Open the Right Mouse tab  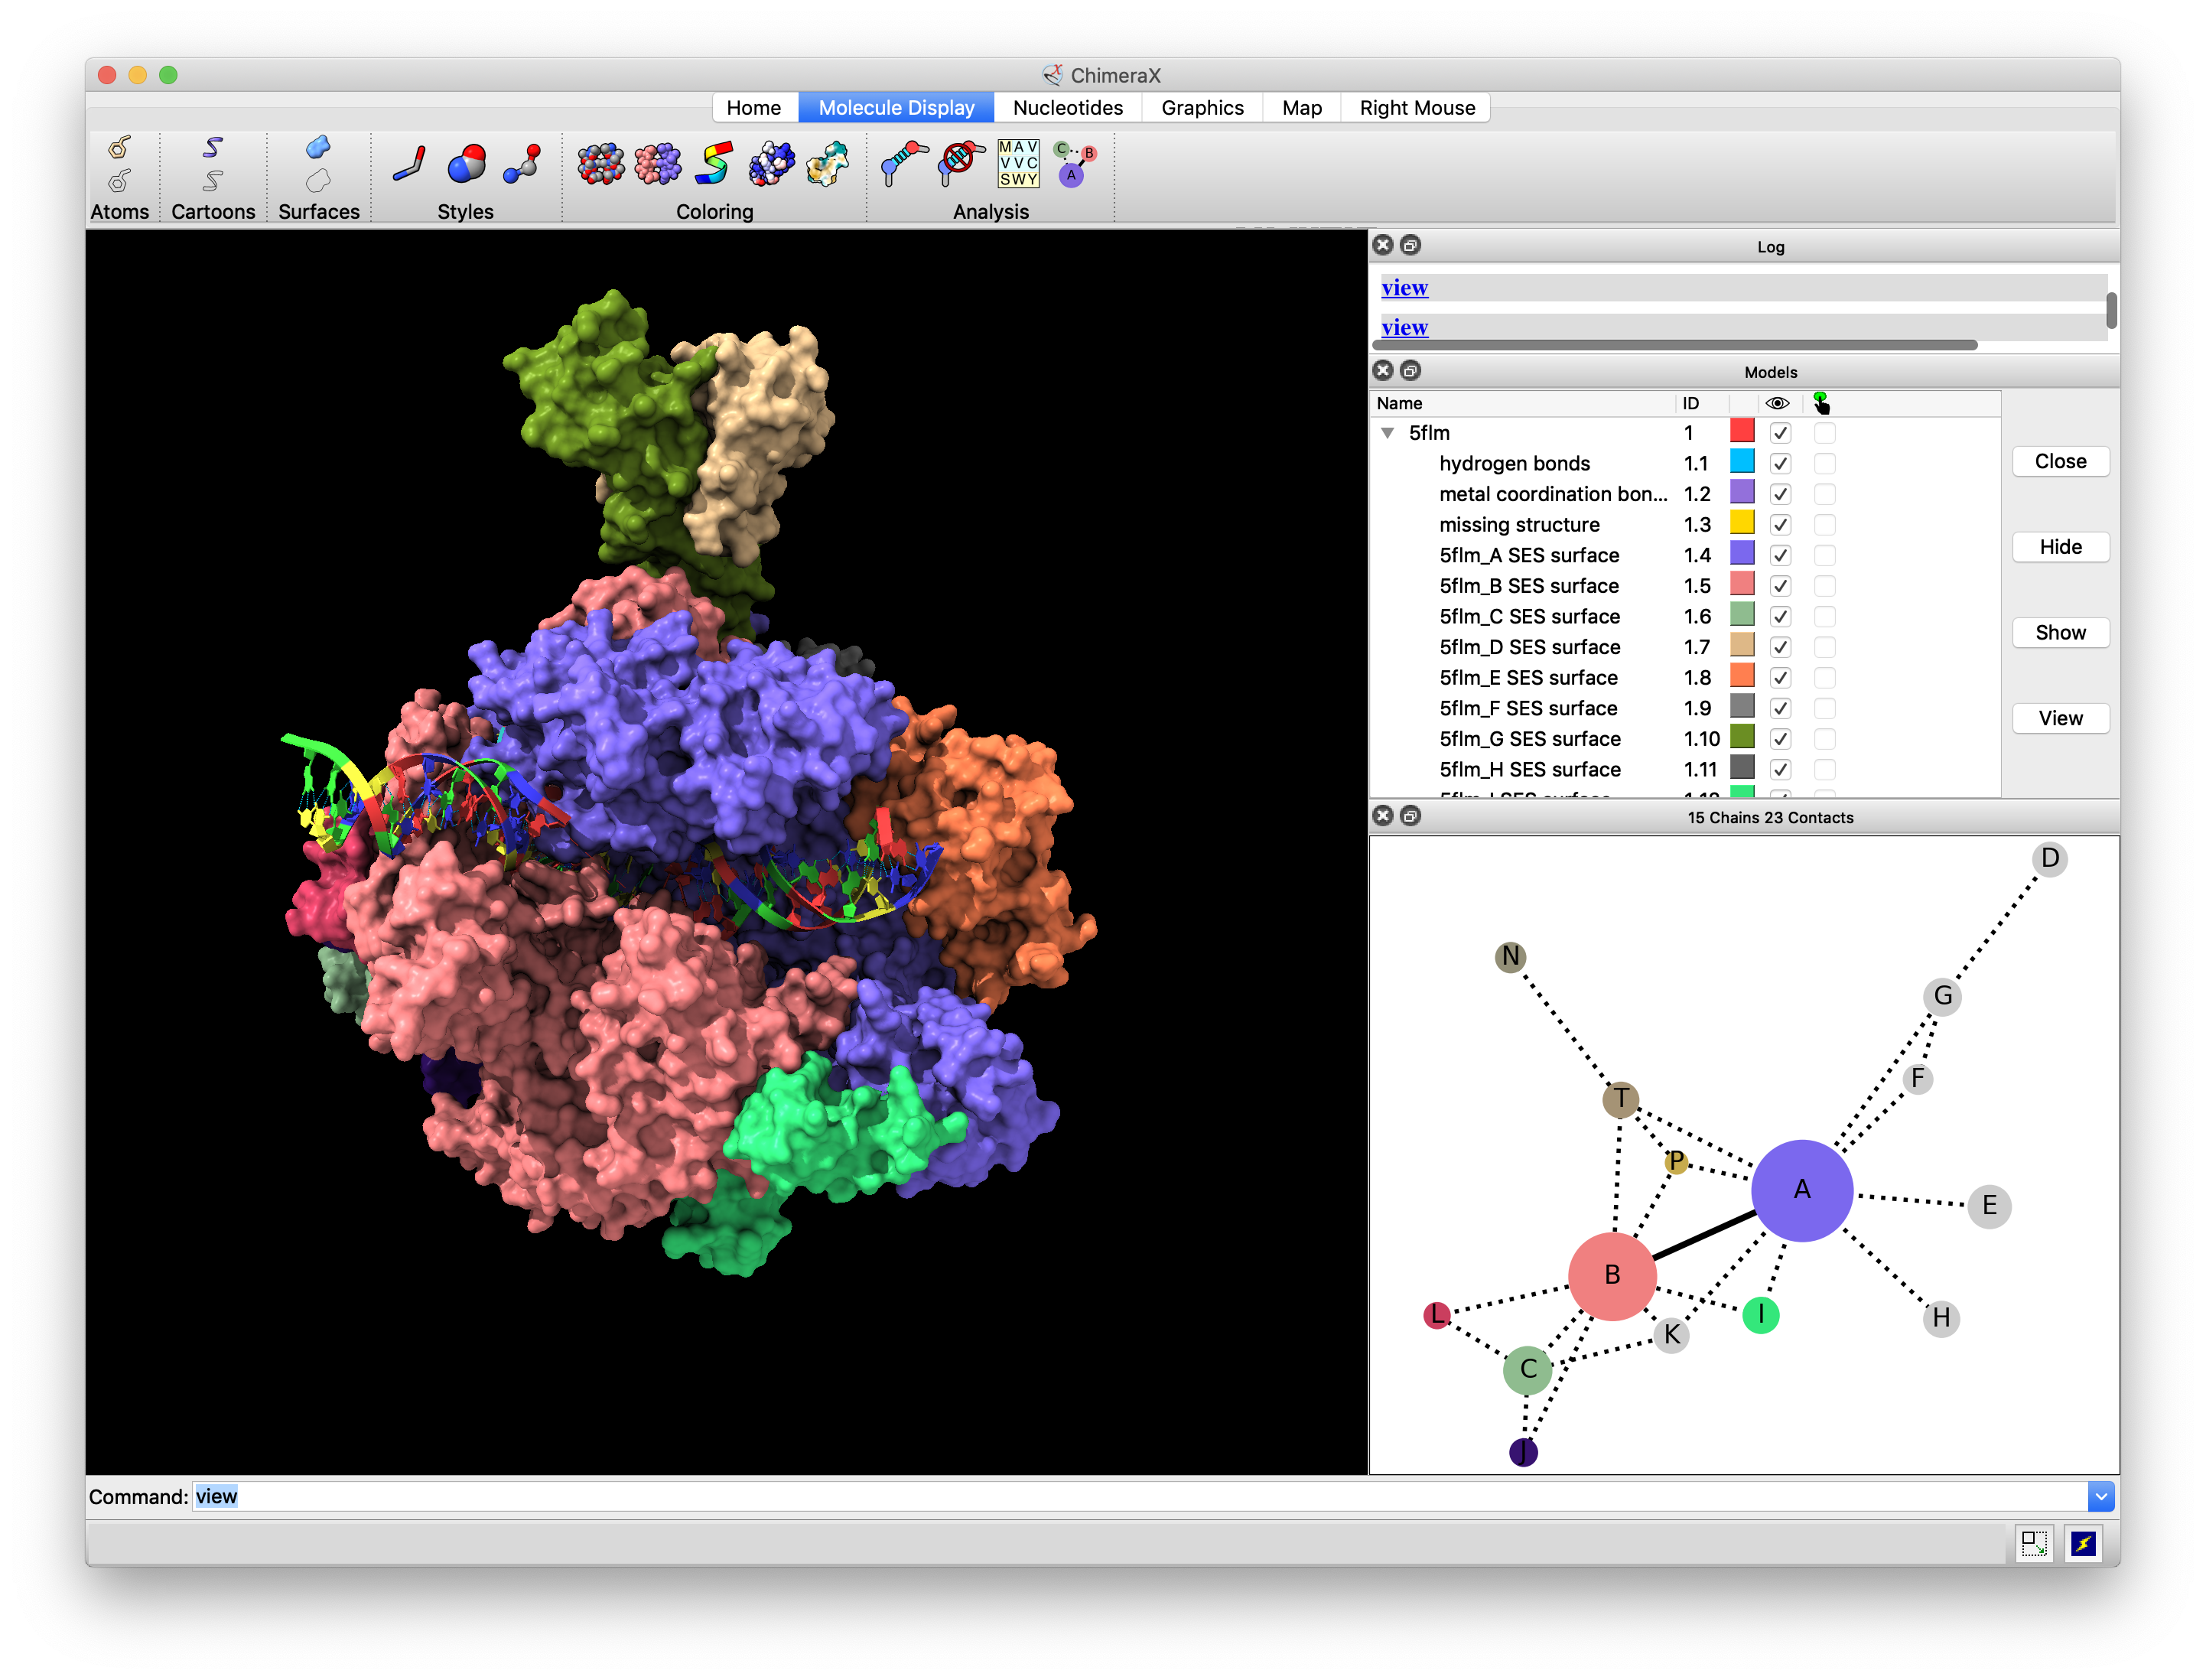point(1417,107)
